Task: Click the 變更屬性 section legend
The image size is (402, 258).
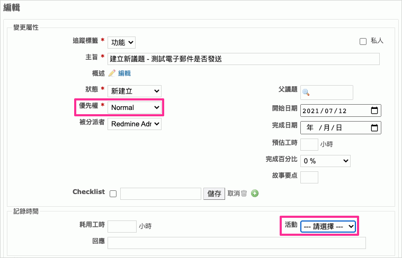Action: point(26,27)
